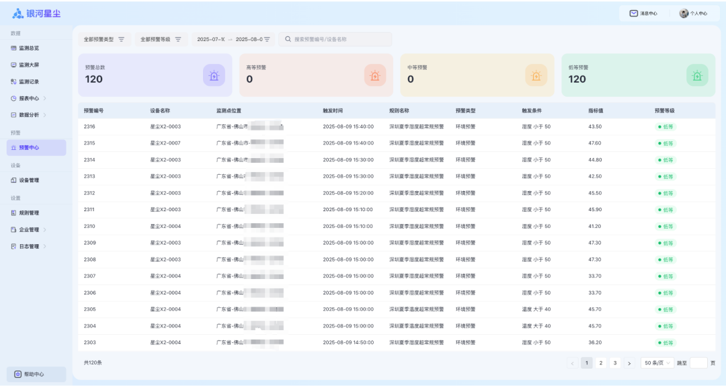Open the 消息中心 envelope icon

[633, 13]
